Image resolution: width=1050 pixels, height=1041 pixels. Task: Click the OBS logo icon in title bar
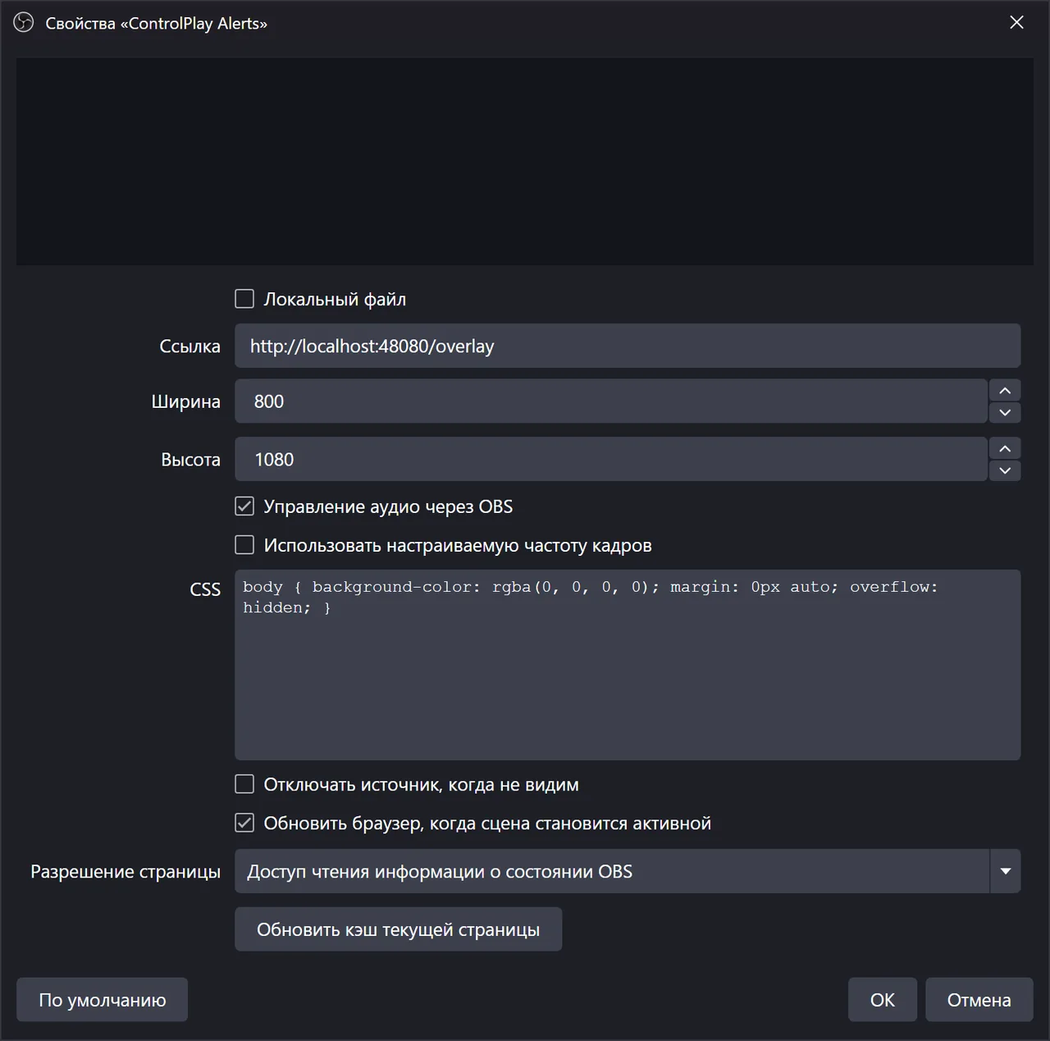tap(24, 22)
